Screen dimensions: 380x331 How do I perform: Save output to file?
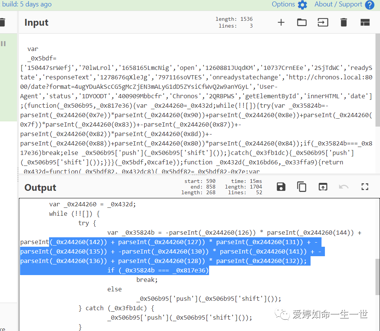point(281,187)
